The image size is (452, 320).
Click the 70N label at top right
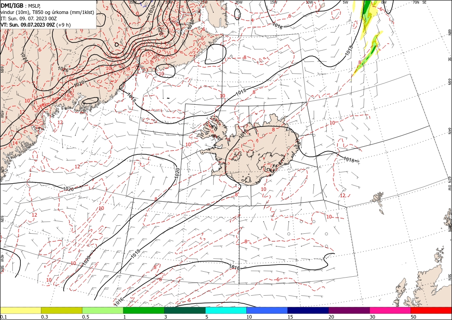[x=416, y=2]
